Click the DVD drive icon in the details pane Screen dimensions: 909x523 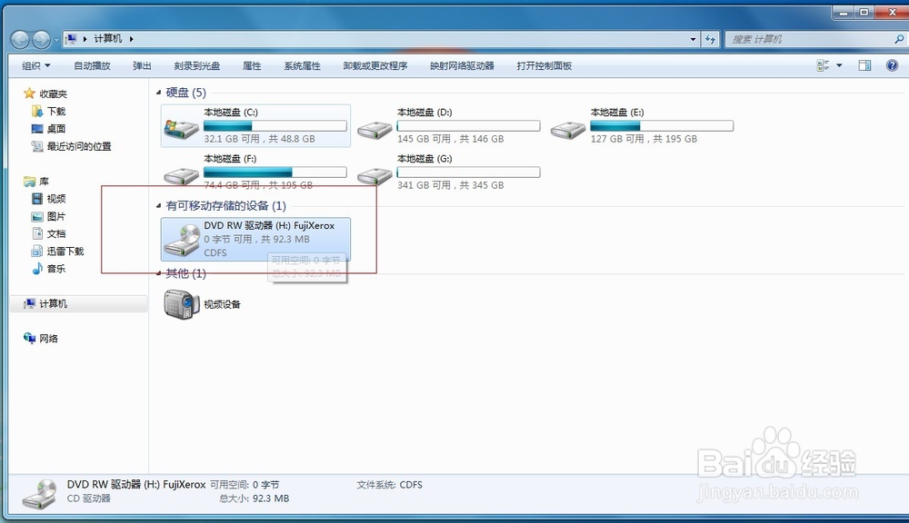point(39,493)
